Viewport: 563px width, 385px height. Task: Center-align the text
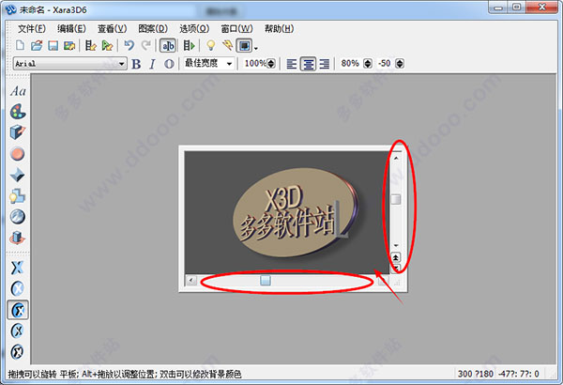pyautogui.click(x=308, y=64)
